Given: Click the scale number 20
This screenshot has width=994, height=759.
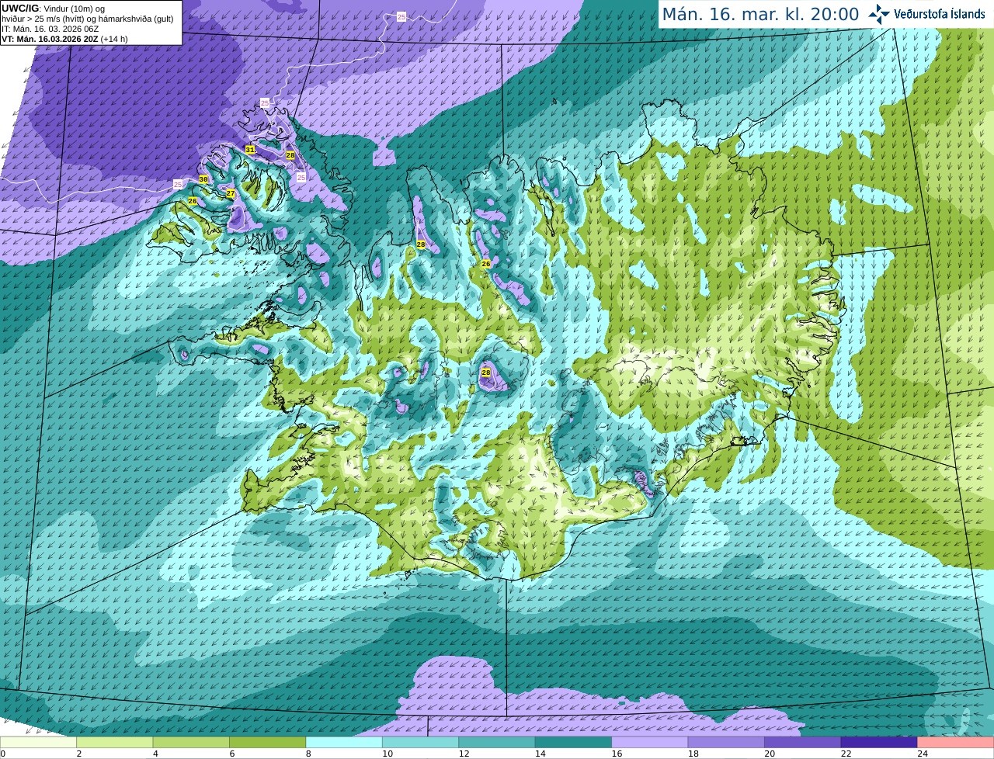Looking at the screenshot, I should click(x=770, y=754).
